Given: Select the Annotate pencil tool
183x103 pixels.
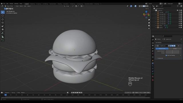Looking at the screenshot, I should pyautogui.click(x=3, y=33).
